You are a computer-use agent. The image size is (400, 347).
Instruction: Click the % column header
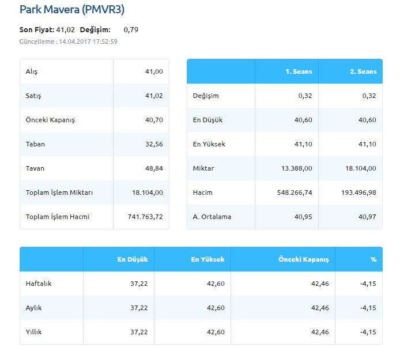point(373,259)
